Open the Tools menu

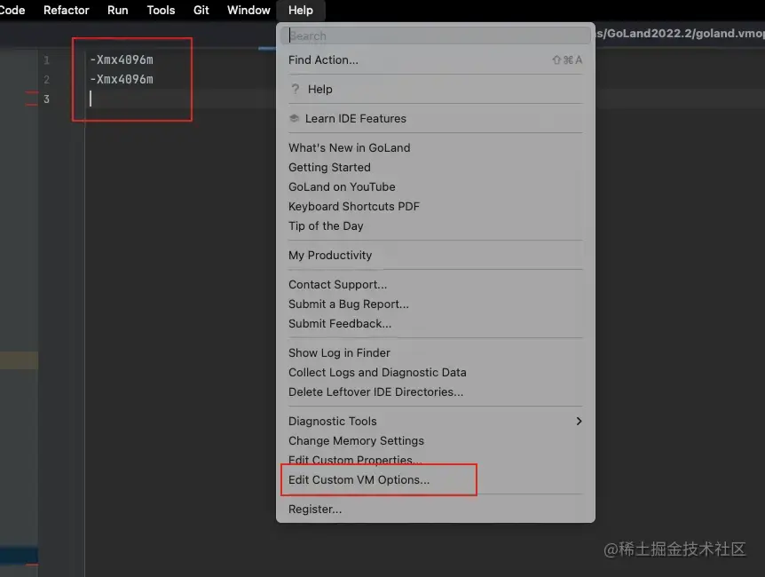pyautogui.click(x=161, y=11)
